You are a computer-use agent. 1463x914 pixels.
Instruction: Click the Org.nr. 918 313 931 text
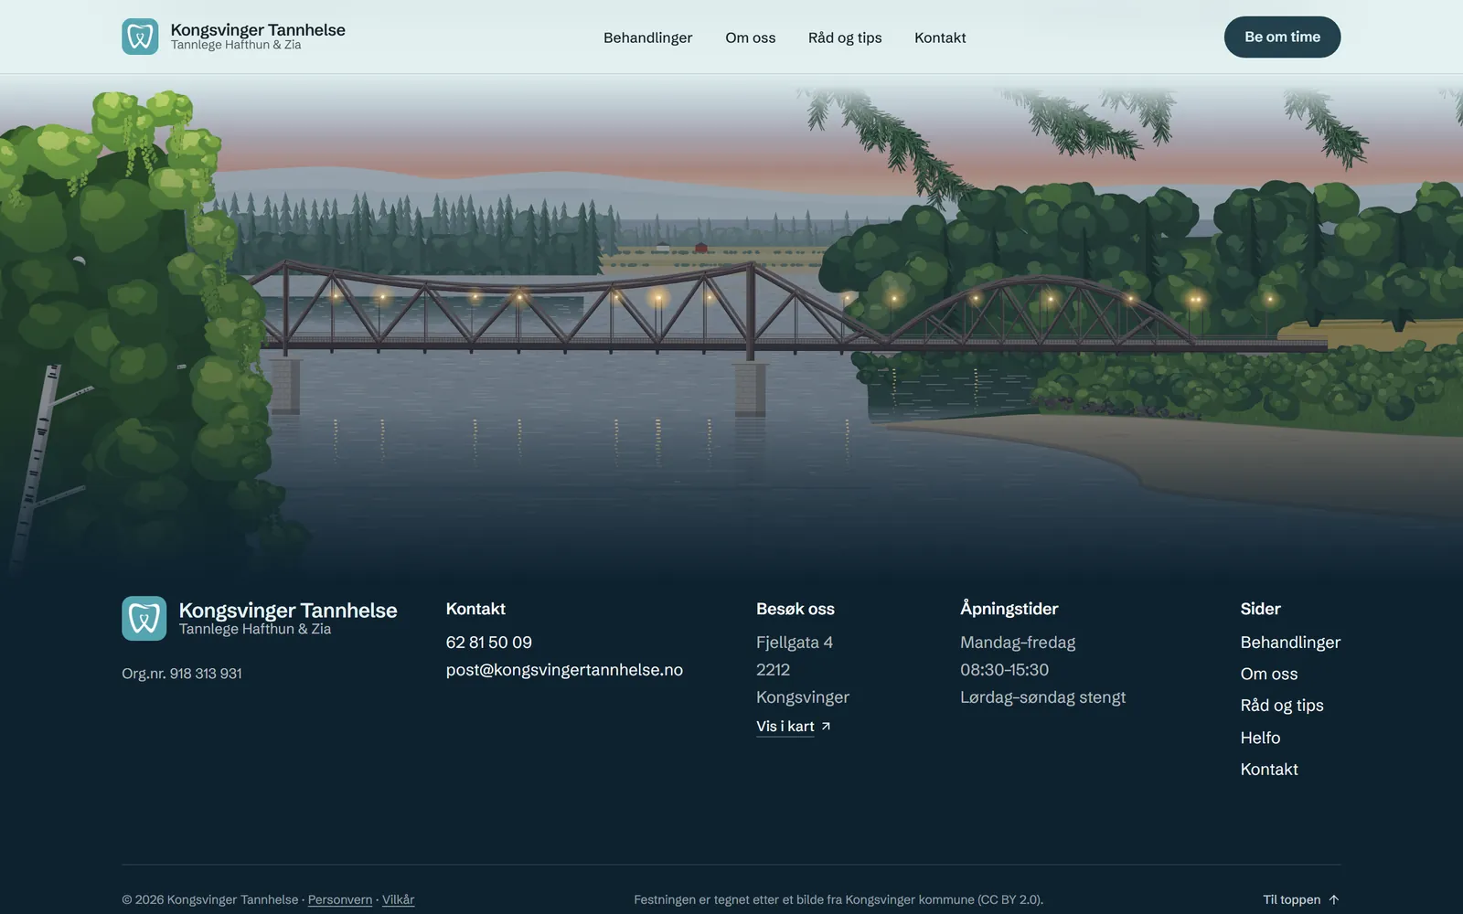tap(182, 674)
